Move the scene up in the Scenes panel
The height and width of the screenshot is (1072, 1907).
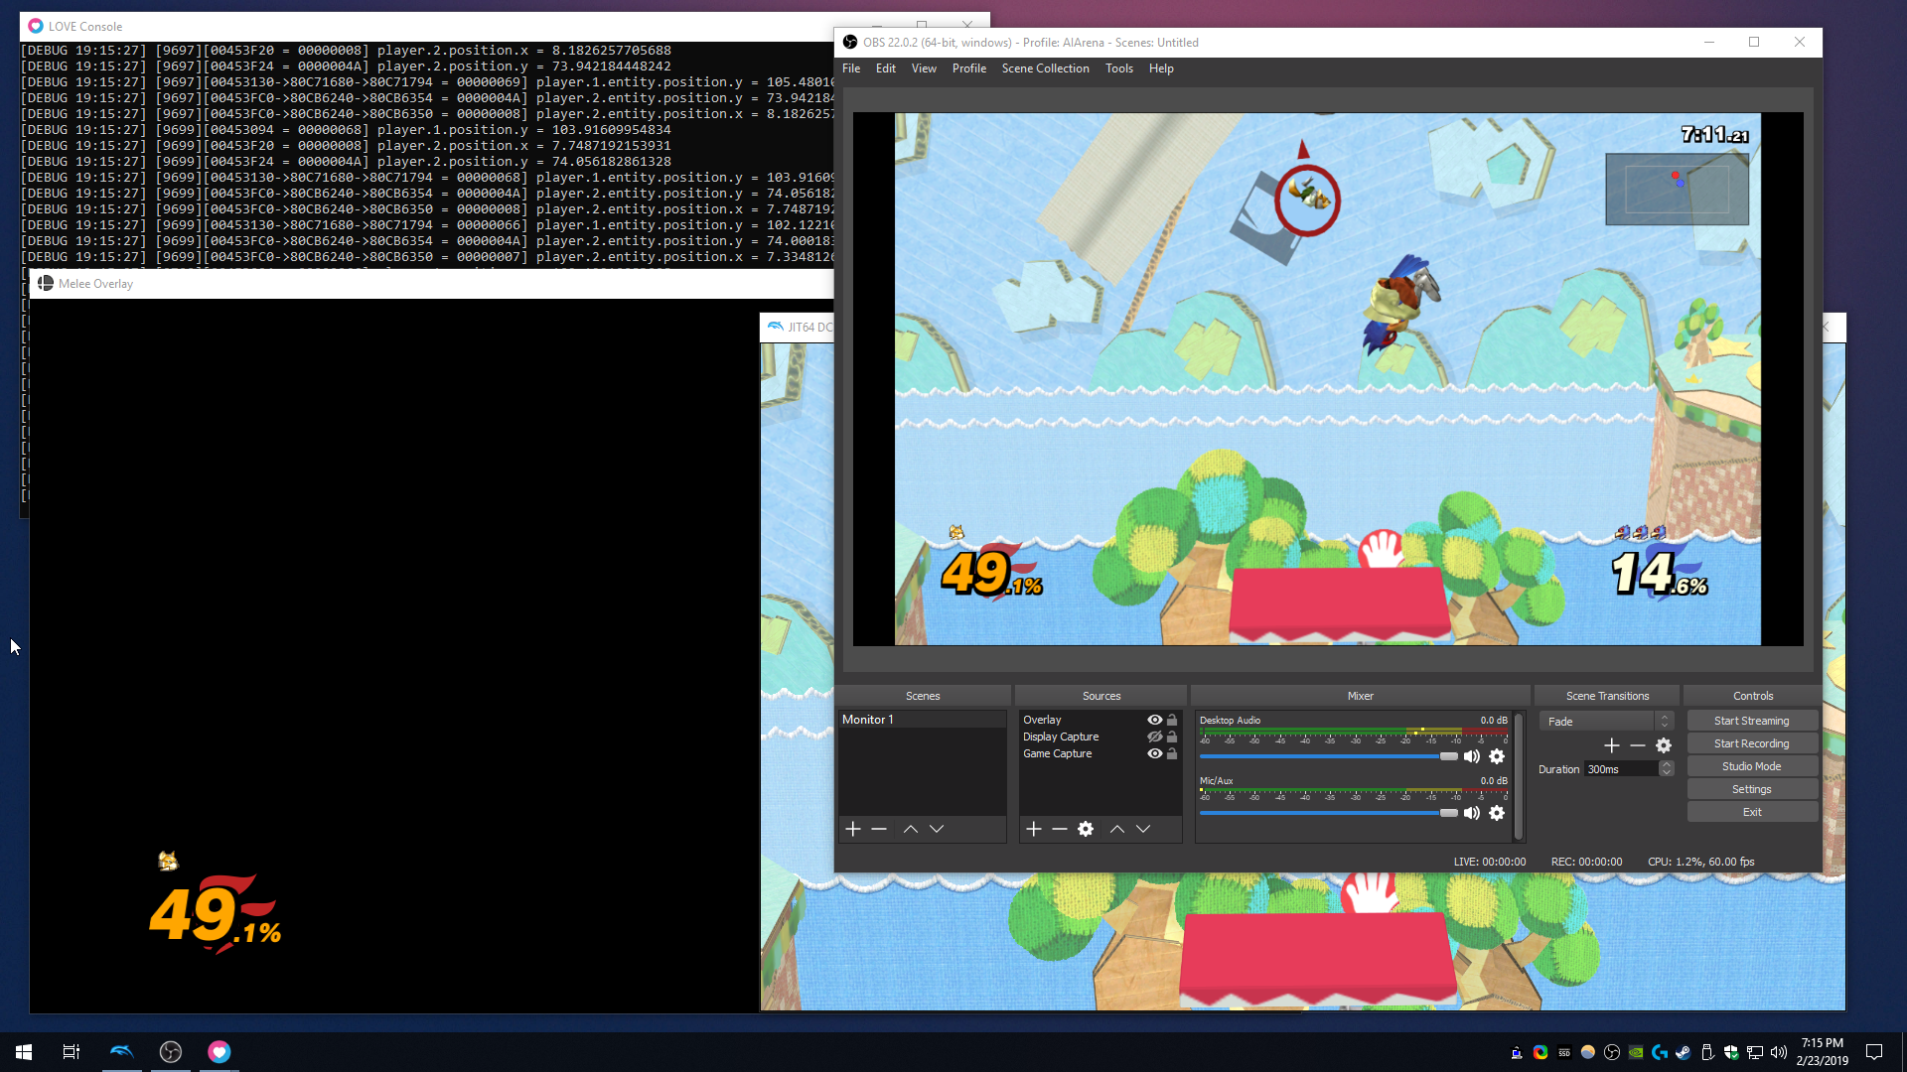click(911, 829)
